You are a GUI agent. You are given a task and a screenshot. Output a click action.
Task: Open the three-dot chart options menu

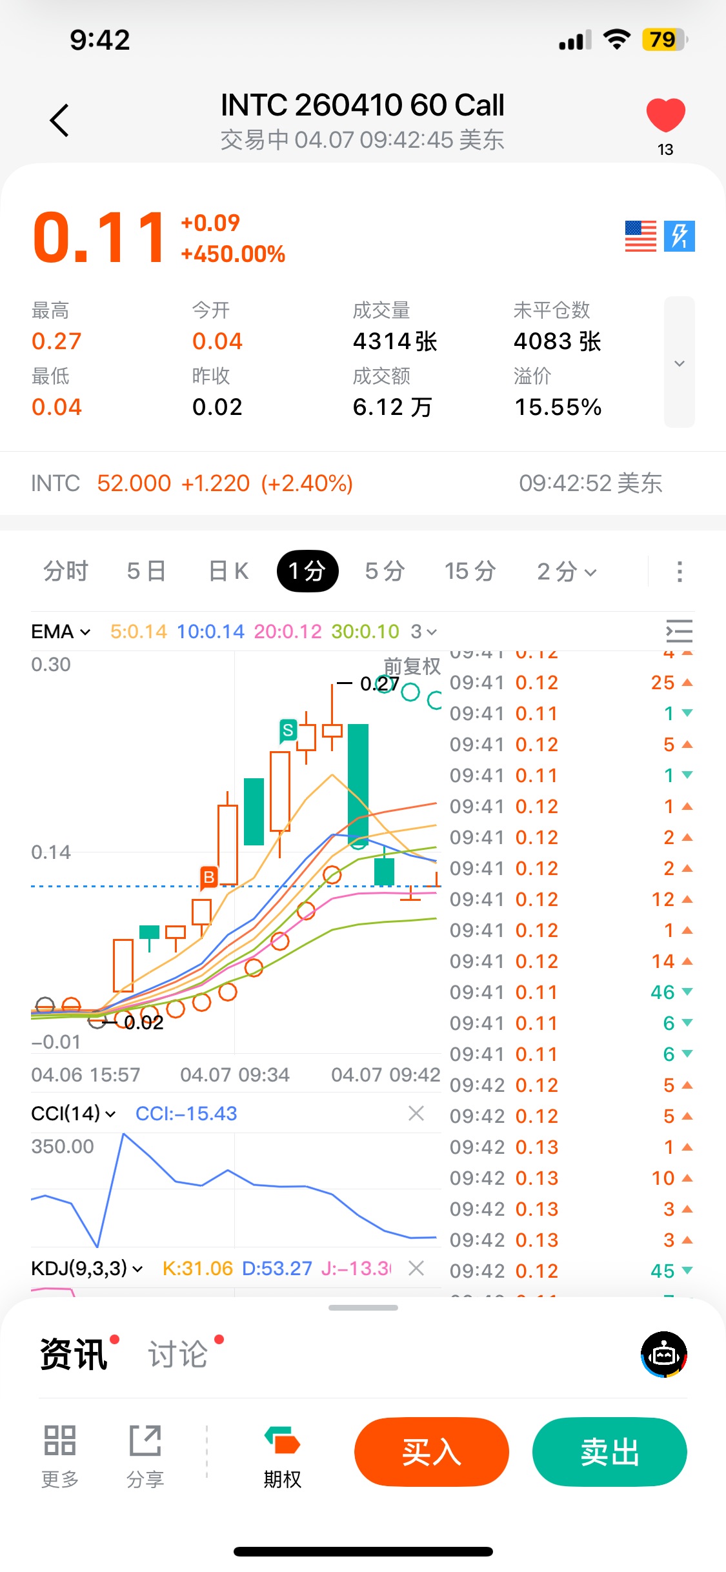pos(679,572)
